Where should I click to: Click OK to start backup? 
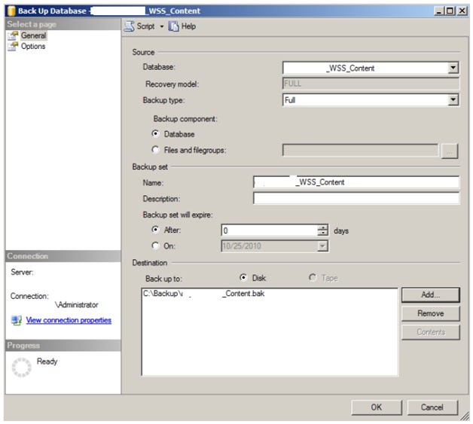[x=377, y=407]
